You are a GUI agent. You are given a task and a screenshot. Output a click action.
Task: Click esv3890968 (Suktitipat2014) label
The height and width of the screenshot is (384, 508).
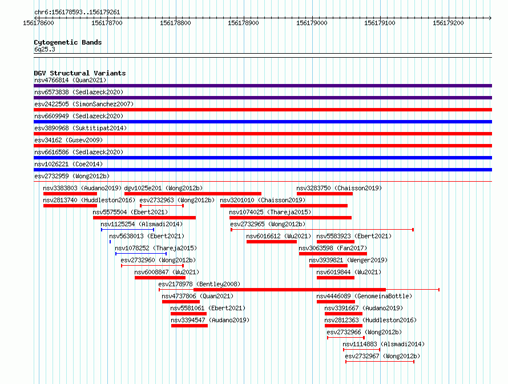[x=80, y=128]
